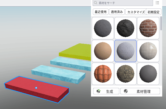
Task: Click the center point of red slab
Action: pyautogui.click(x=36, y=88)
